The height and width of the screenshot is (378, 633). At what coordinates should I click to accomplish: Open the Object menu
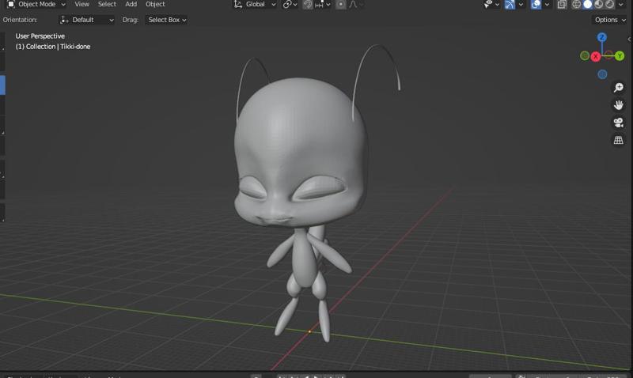(155, 4)
